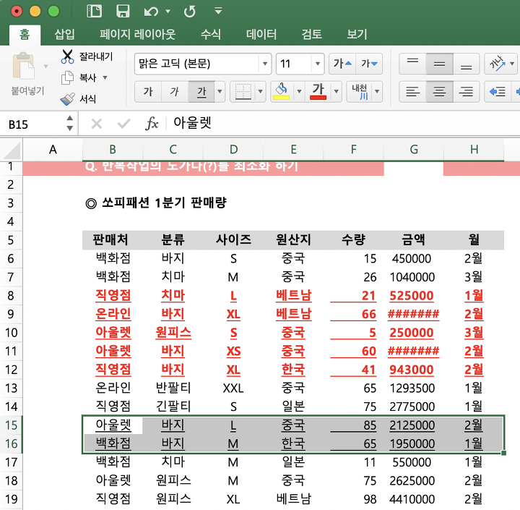Image resolution: width=520 pixels, height=510 pixels.
Task: Toggle bold formatting 가
Action: [148, 91]
